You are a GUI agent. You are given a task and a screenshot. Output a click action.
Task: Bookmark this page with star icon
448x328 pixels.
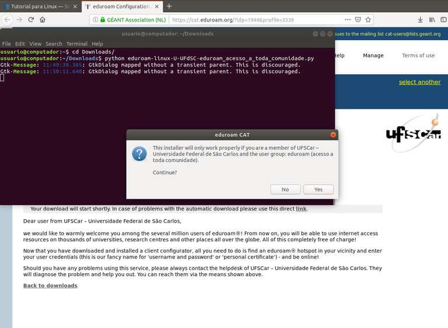[x=368, y=20]
